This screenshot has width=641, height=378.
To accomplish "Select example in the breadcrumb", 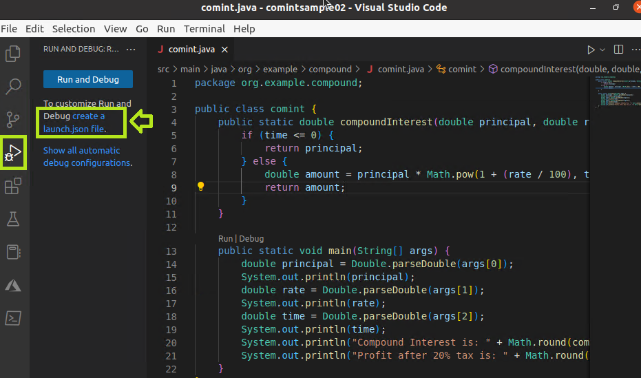I will pos(280,69).
